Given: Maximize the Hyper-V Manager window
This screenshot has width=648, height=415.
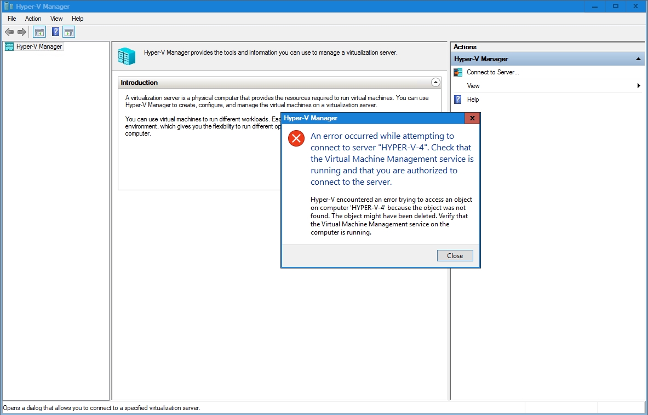Looking at the screenshot, I should pos(615,6).
